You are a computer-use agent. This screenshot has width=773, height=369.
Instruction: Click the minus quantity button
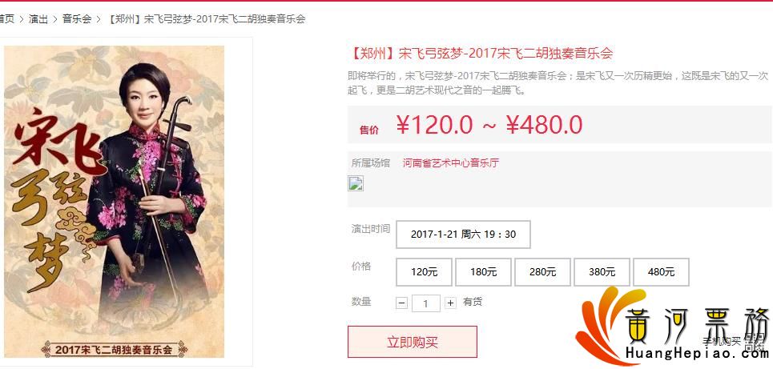[401, 303]
